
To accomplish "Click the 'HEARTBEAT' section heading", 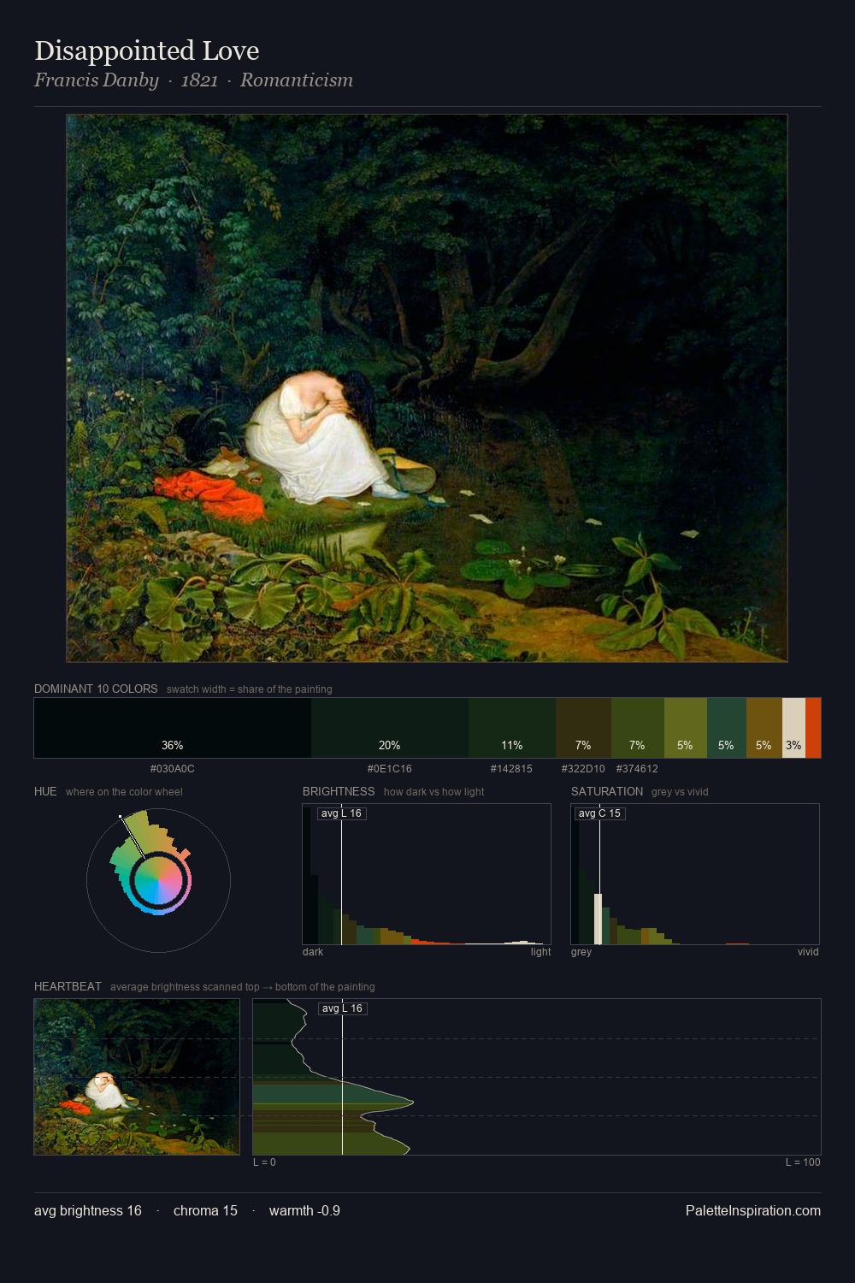I will [x=68, y=986].
